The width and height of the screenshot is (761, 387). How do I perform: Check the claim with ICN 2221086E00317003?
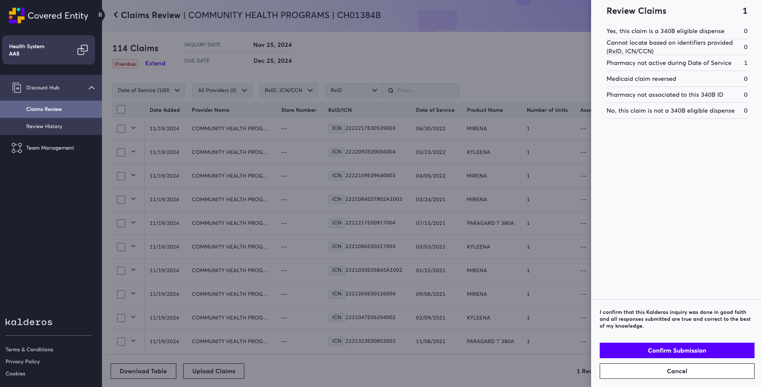121,247
